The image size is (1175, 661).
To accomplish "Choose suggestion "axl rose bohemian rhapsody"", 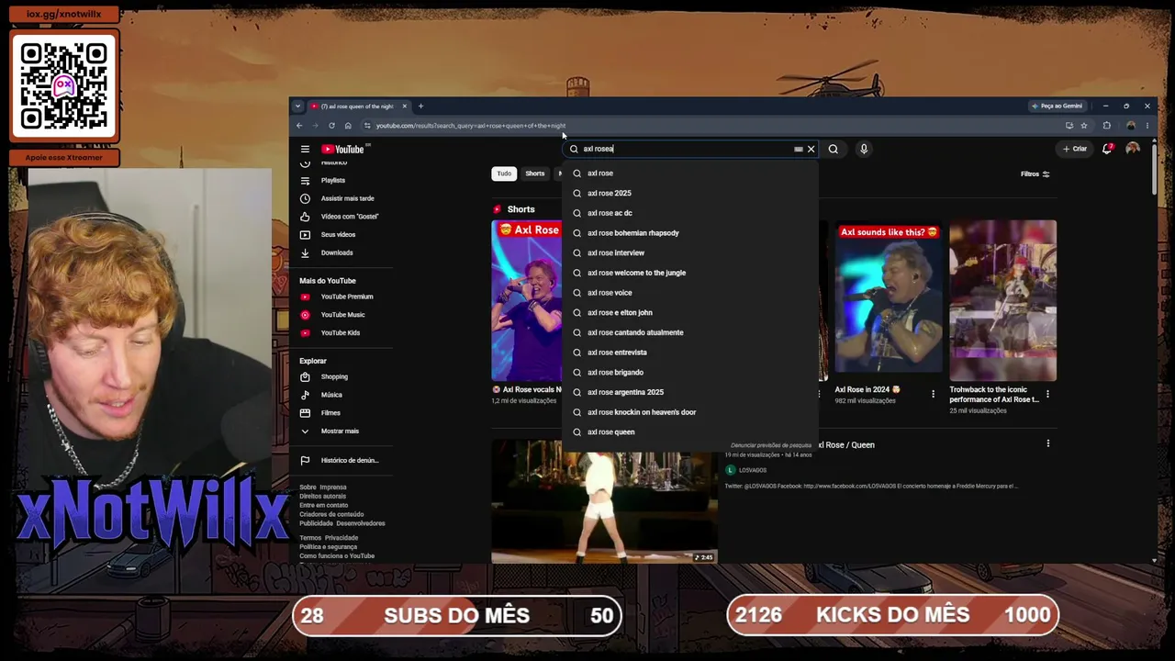I will 689,233.
